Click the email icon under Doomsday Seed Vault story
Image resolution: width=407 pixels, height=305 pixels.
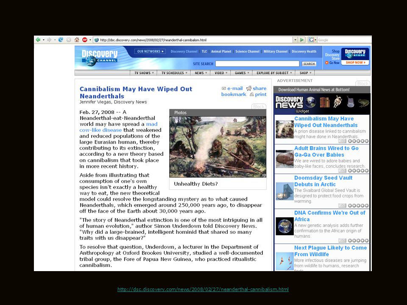(x=343, y=206)
